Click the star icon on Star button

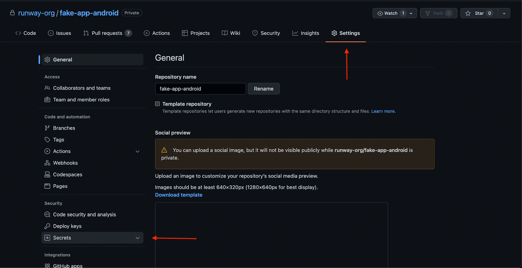coord(468,13)
